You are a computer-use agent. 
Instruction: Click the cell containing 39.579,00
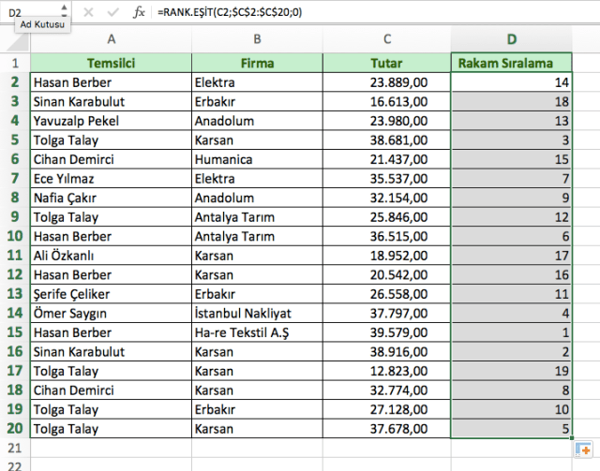tap(387, 332)
